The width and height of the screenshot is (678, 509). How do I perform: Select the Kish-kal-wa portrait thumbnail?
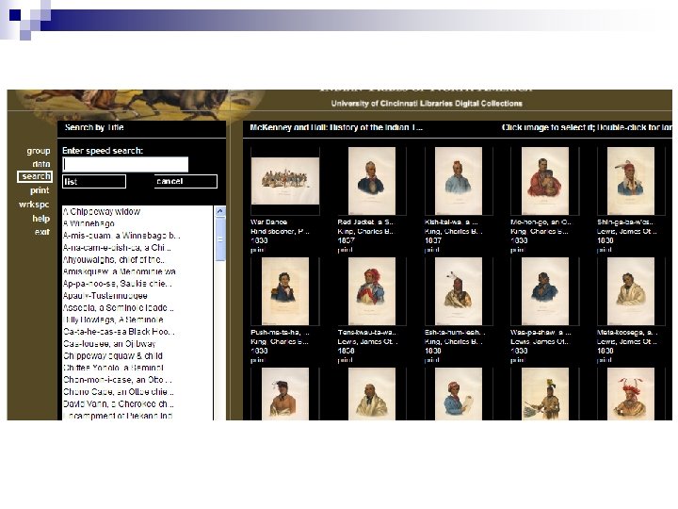(x=459, y=180)
